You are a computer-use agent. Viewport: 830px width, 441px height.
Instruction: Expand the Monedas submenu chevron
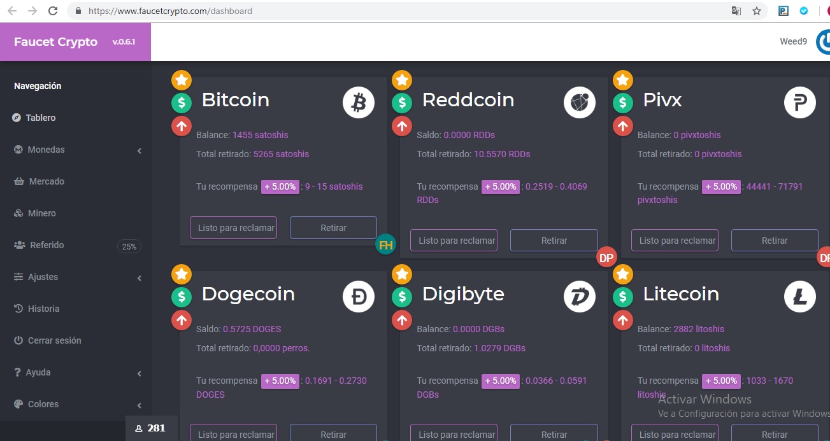[139, 151]
